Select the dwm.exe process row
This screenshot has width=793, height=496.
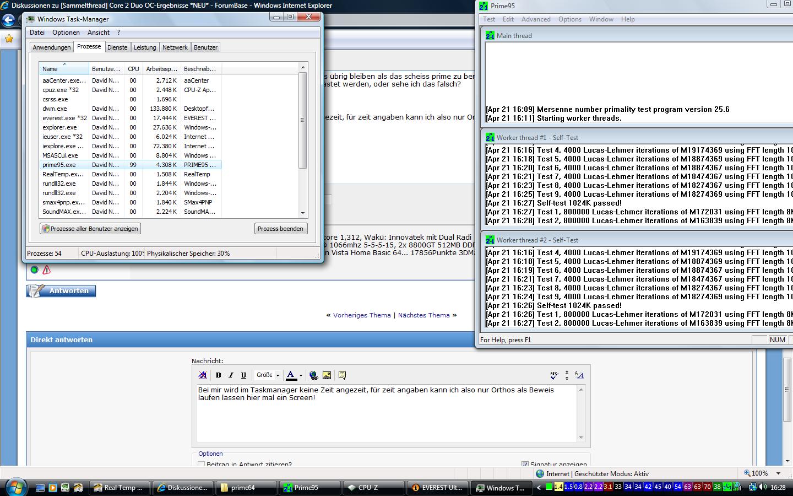click(x=131, y=109)
